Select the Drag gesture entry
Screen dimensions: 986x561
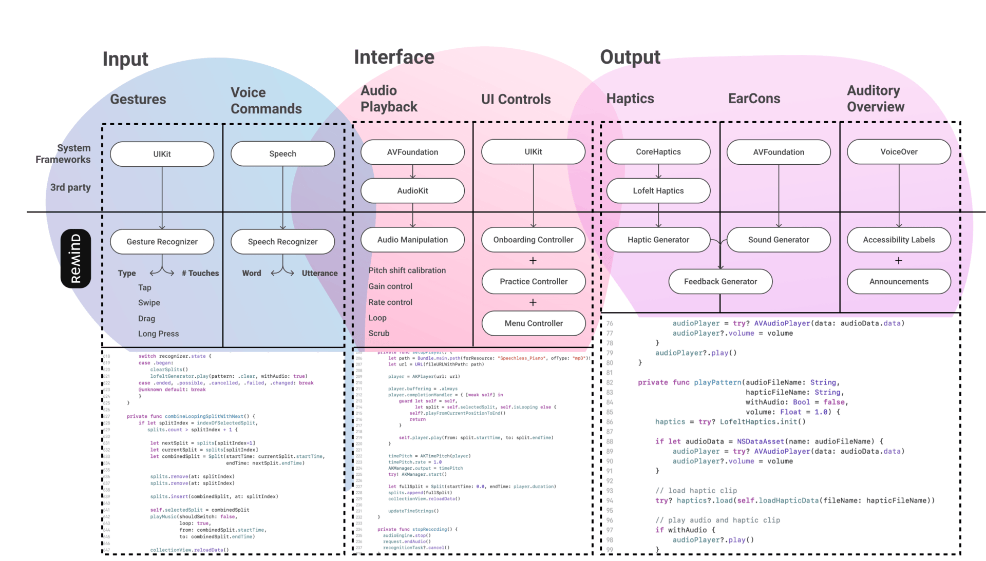click(x=146, y=318)
